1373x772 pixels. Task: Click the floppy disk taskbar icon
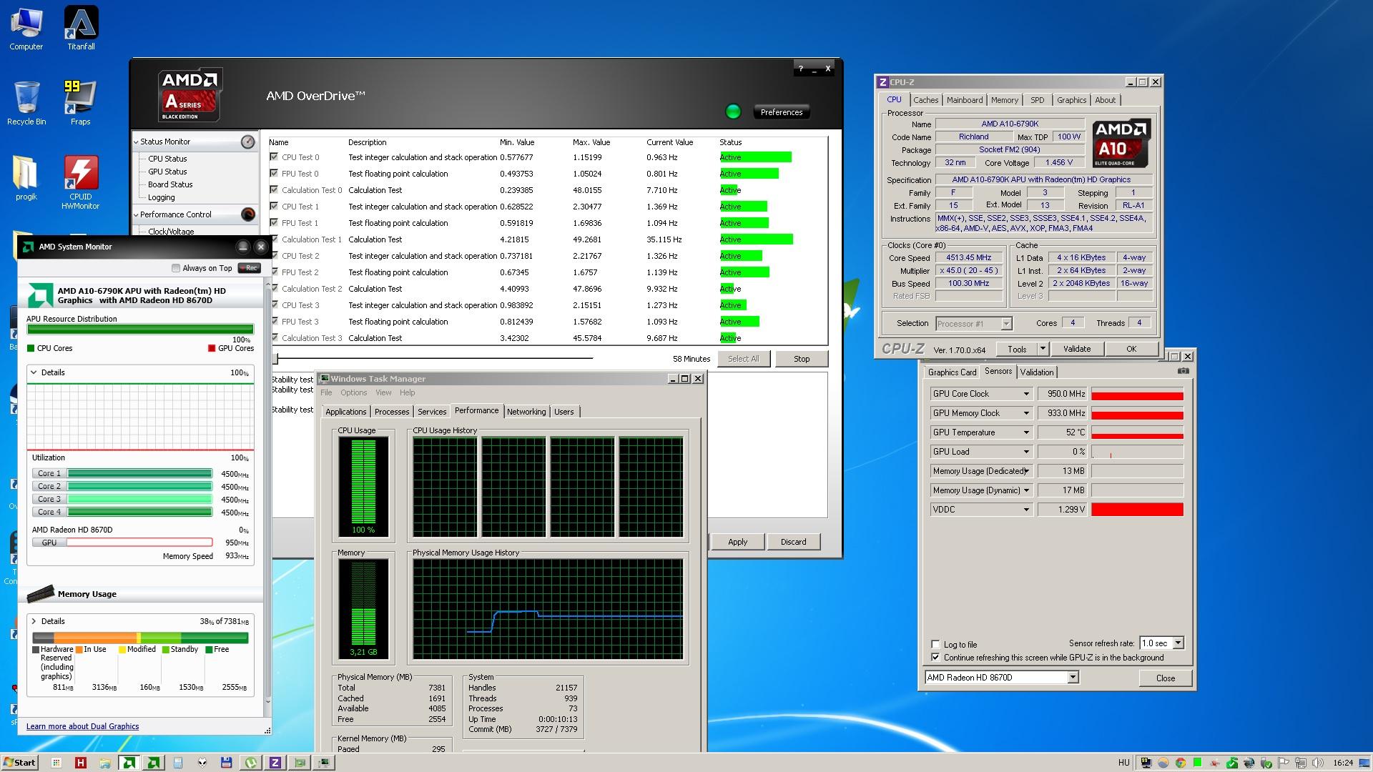(227, 763)
